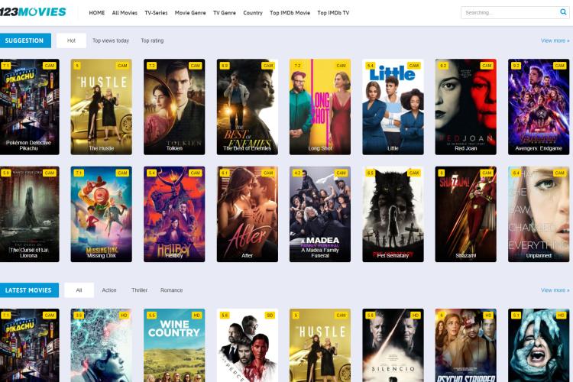573x382 pixels.
Task: Click the CAM badge on Hellboy poster
Action: coord(195,173)
